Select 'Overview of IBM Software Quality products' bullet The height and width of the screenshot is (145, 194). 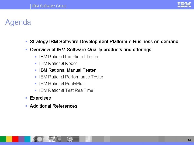pyautogui.click(x=91, y=50)
